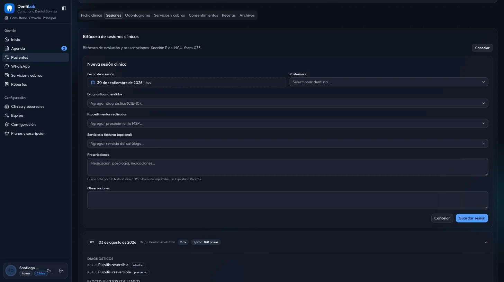
Task: Go to Reportes in the sidebar
Action: pyautogui.click(x=36, y=84)
